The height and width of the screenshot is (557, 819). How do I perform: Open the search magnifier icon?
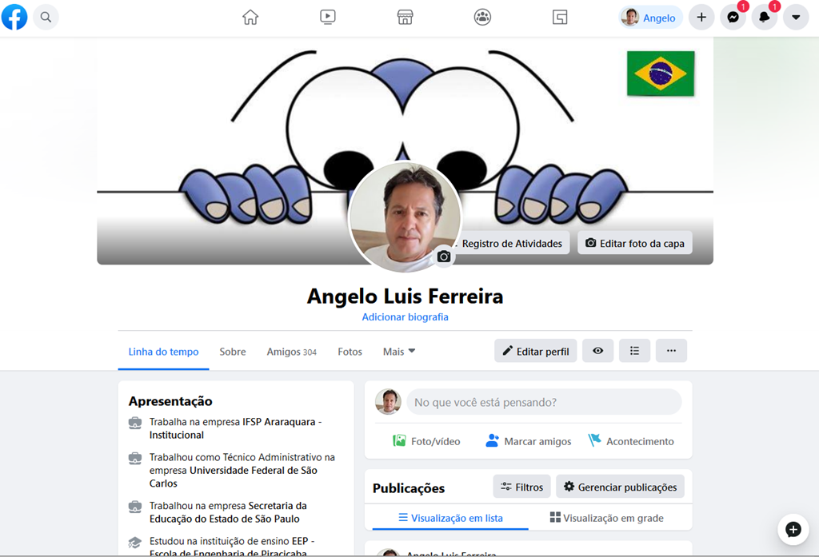46,18
